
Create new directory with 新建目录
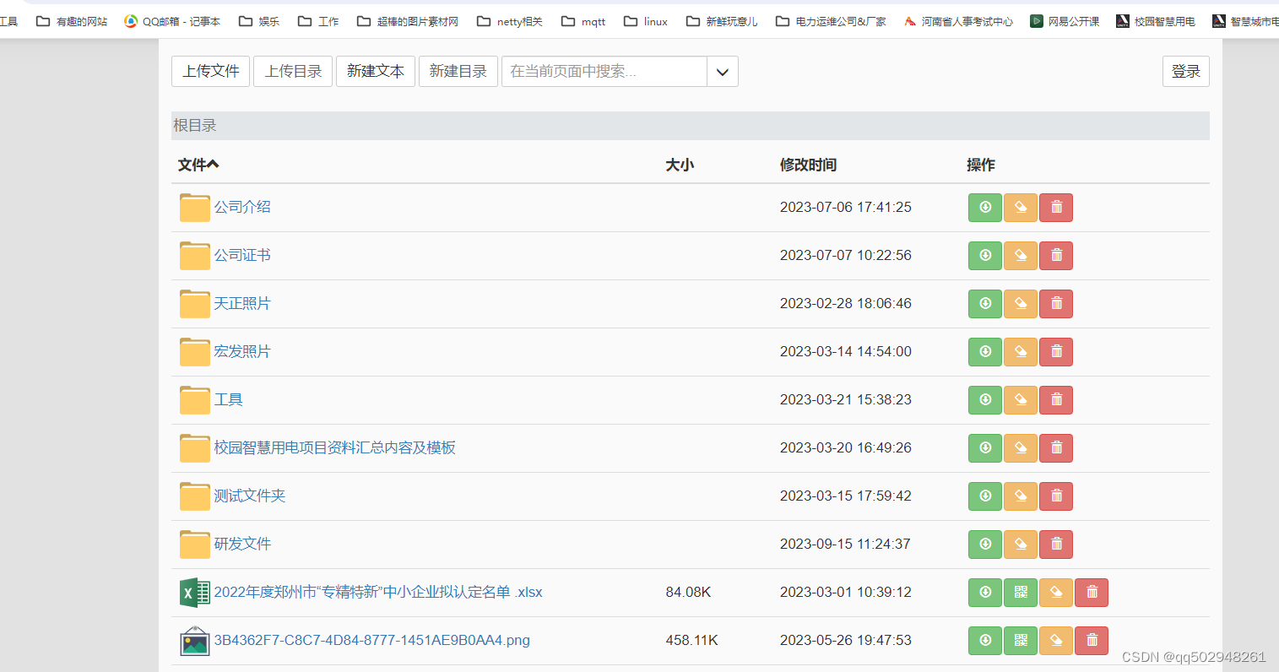pos(458,72)
